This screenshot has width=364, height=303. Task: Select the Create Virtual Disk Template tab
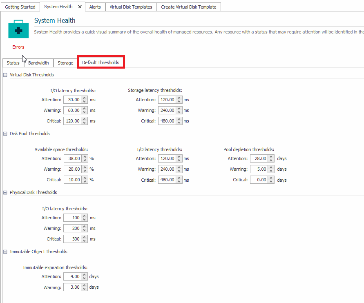click(188, 7)
